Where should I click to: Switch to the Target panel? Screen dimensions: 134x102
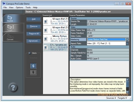tap(13, 28)
